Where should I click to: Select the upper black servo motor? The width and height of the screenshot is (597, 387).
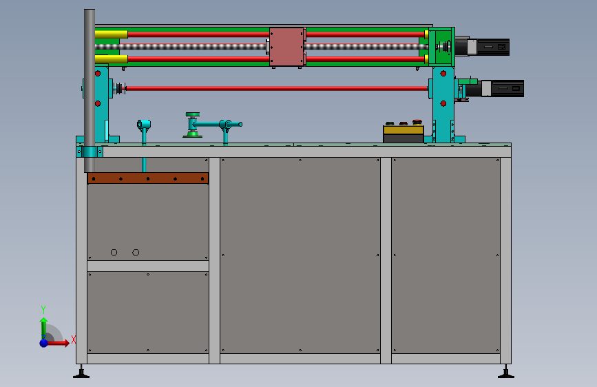[x=482, y=47]
